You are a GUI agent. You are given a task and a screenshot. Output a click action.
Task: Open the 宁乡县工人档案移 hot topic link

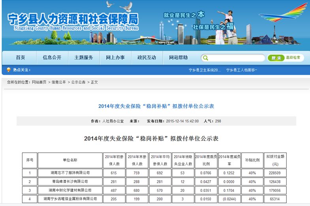pyautogui.click(x=242, y=70)
